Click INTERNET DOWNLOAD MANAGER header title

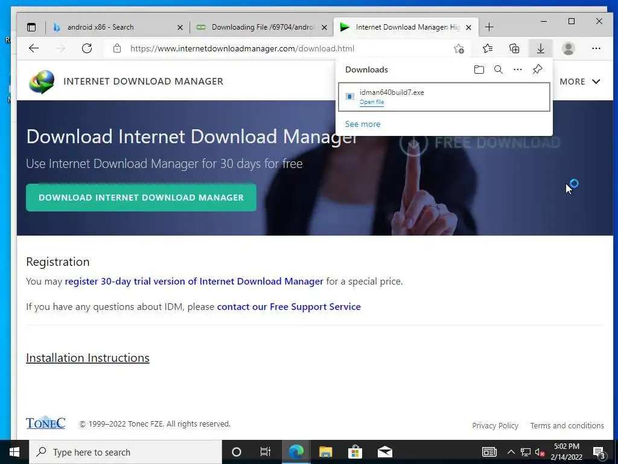pos(143,82)
